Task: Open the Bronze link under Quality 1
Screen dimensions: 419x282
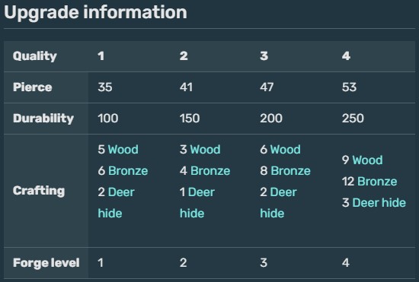Action: tap(128, 170)
